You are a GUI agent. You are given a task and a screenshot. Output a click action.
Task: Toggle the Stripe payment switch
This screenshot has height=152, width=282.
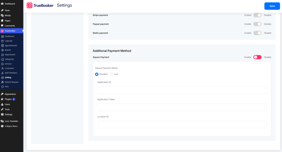click(x=257, y=15)
